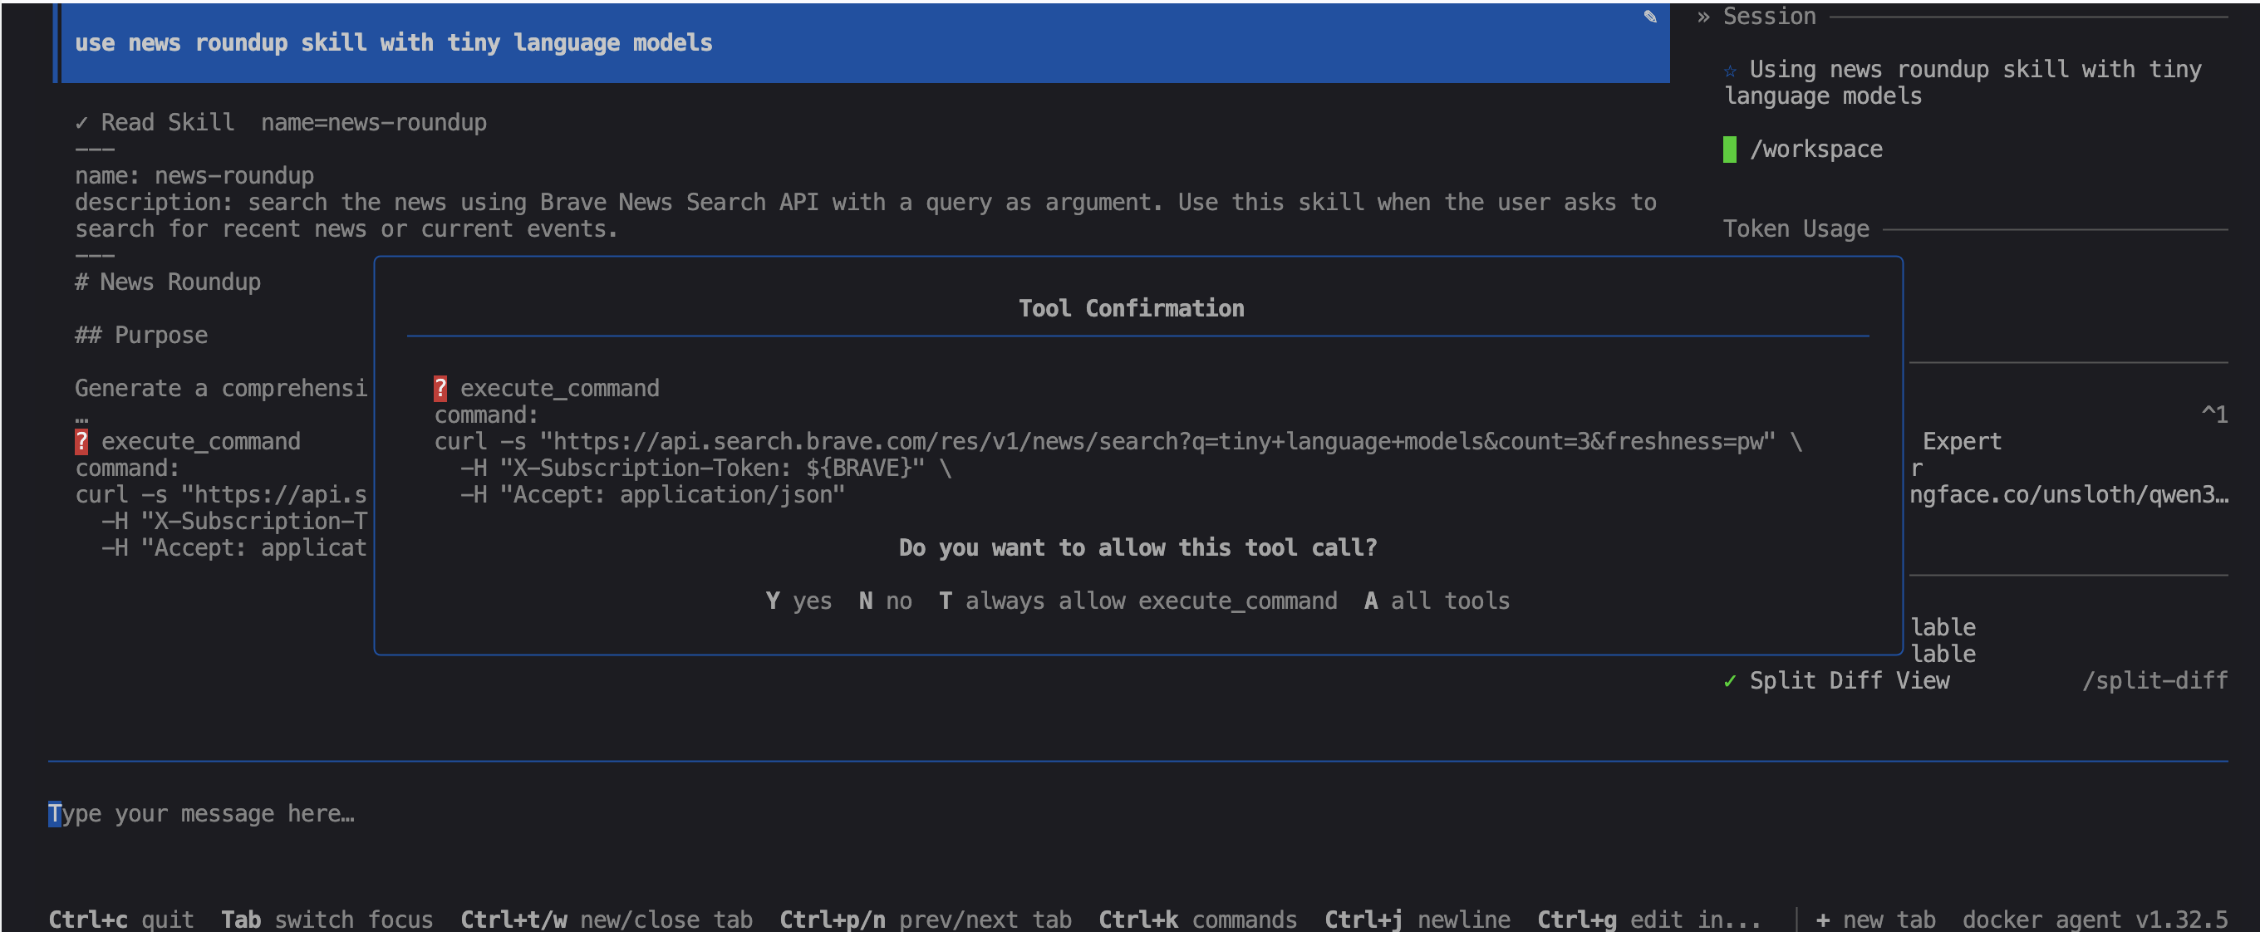Image resolution: width=2260 pixels, height=932 pixels.
Task: Click the /split-diff command label
Action: point(2154,681)
